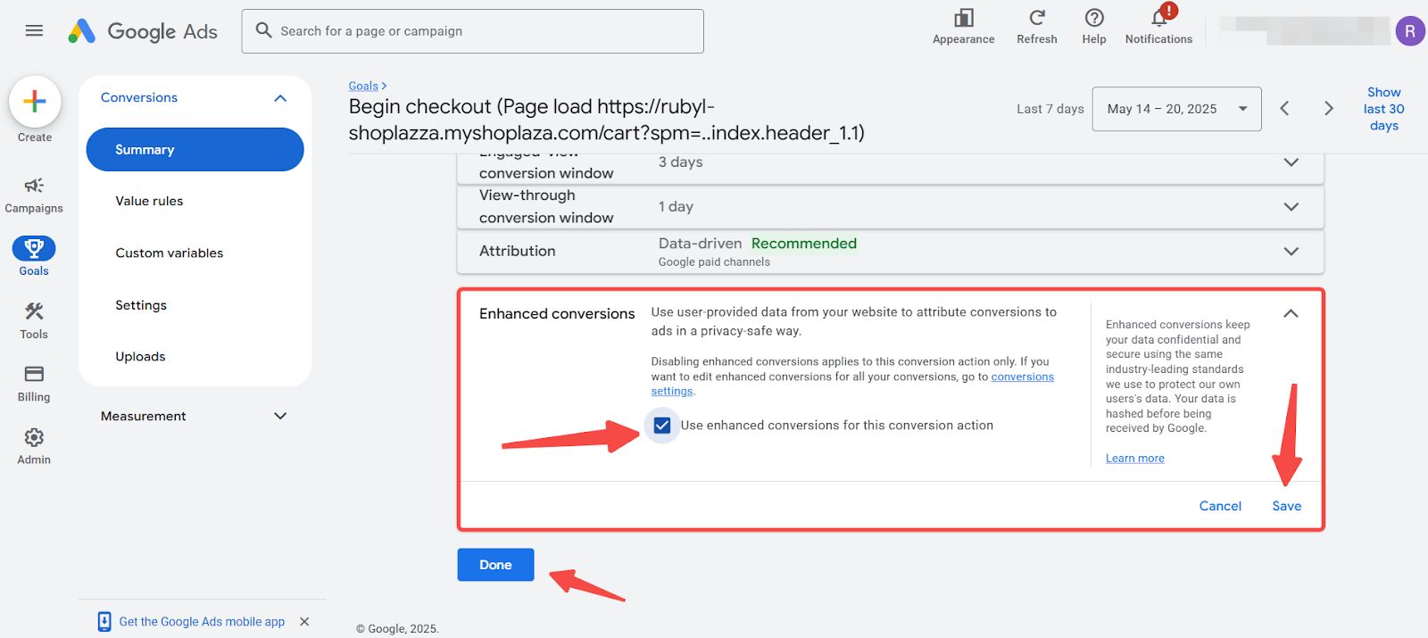Open Notifications bell icon
Image resolution: width=1428 pixels, height=638 pixels.
coord(1158,18)
